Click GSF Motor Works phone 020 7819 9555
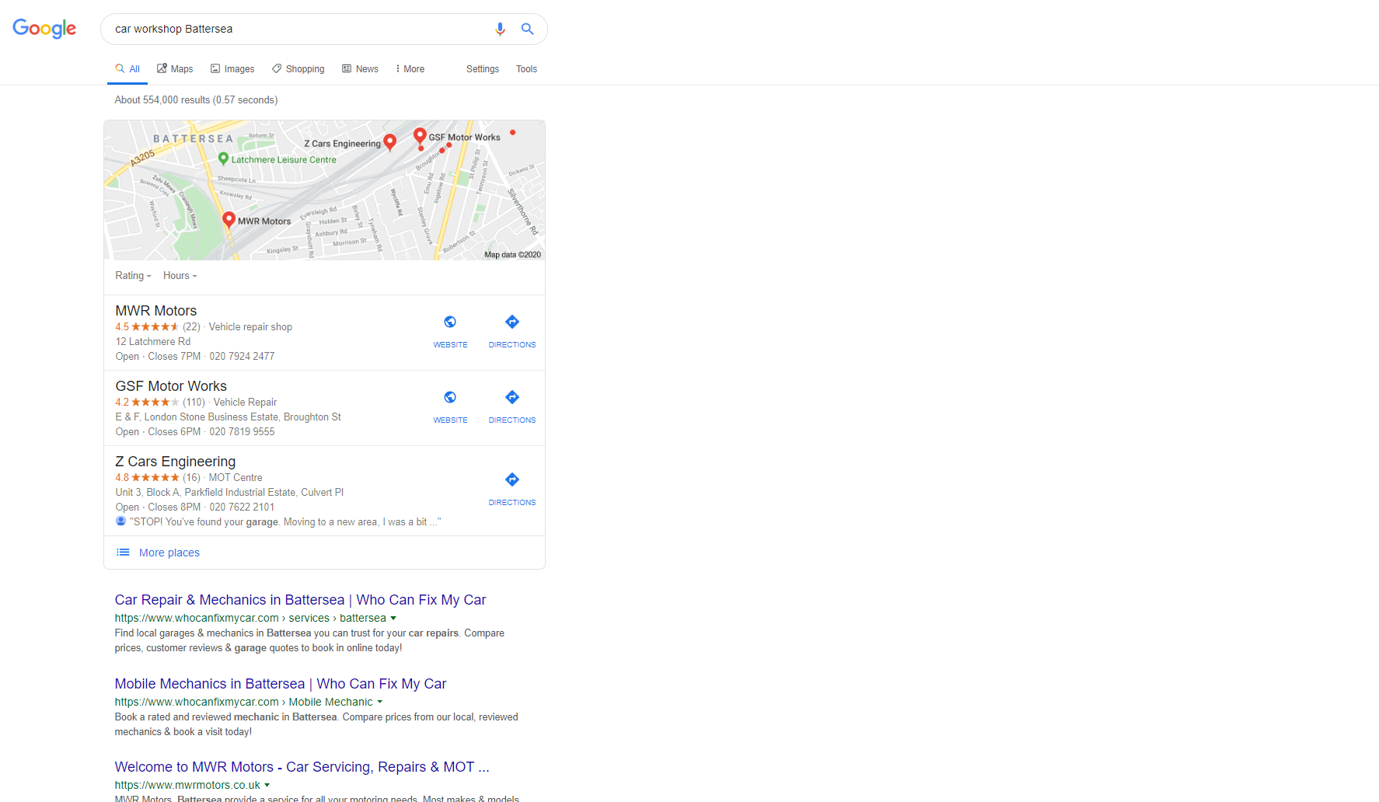This screenshot has height=802, width=1379. (242, 432)
